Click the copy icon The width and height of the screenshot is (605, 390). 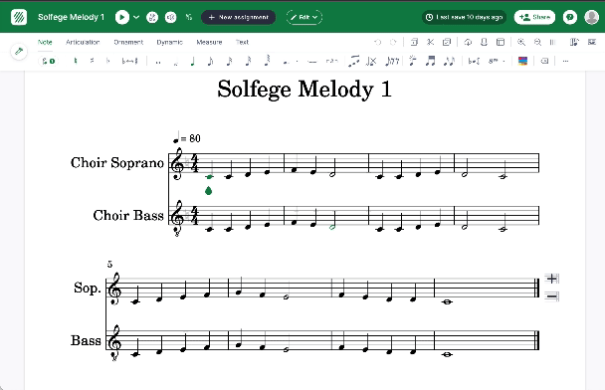point(414,42)
